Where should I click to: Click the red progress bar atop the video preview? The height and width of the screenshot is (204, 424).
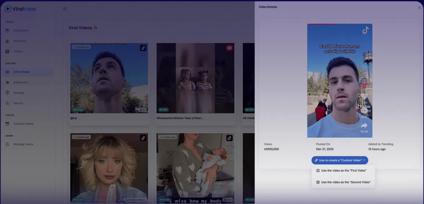coord(321,24)
